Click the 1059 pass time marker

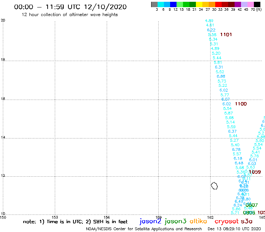(255, 172)
